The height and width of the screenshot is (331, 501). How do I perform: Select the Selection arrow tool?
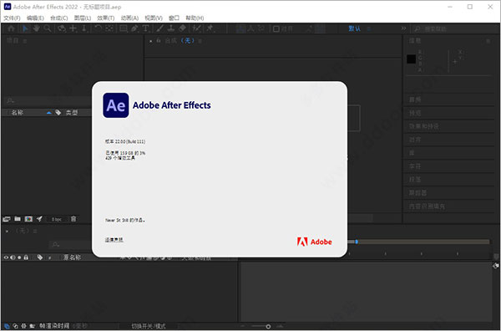[25, 28]
